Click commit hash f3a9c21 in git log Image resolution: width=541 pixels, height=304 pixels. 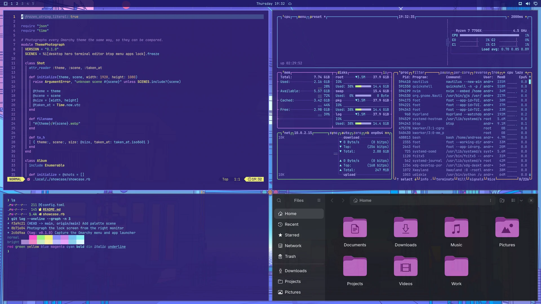18,223
